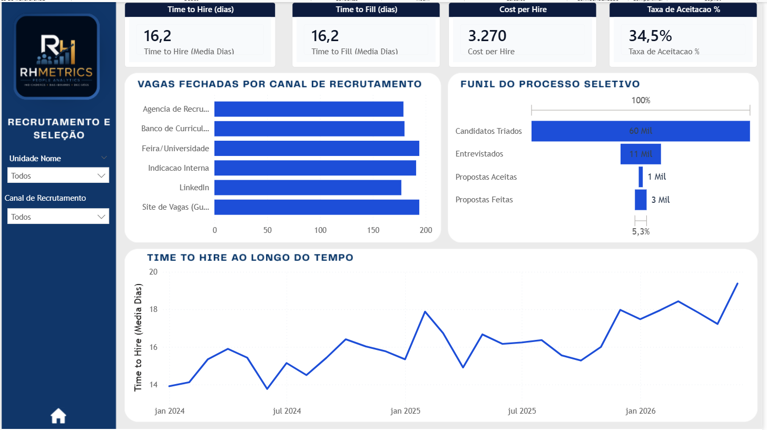The width and height of the screenshot is (767, 430).
Task: Click the Recrutamento e Seleção sidebar heading
Action: pyautogui.click(x=59, y=129)
